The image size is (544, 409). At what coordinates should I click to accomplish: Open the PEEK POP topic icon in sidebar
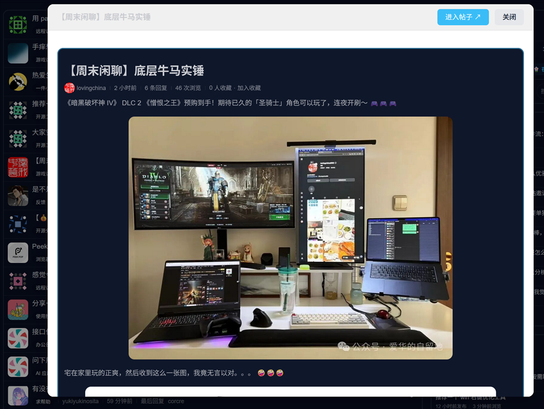(18, 253)
